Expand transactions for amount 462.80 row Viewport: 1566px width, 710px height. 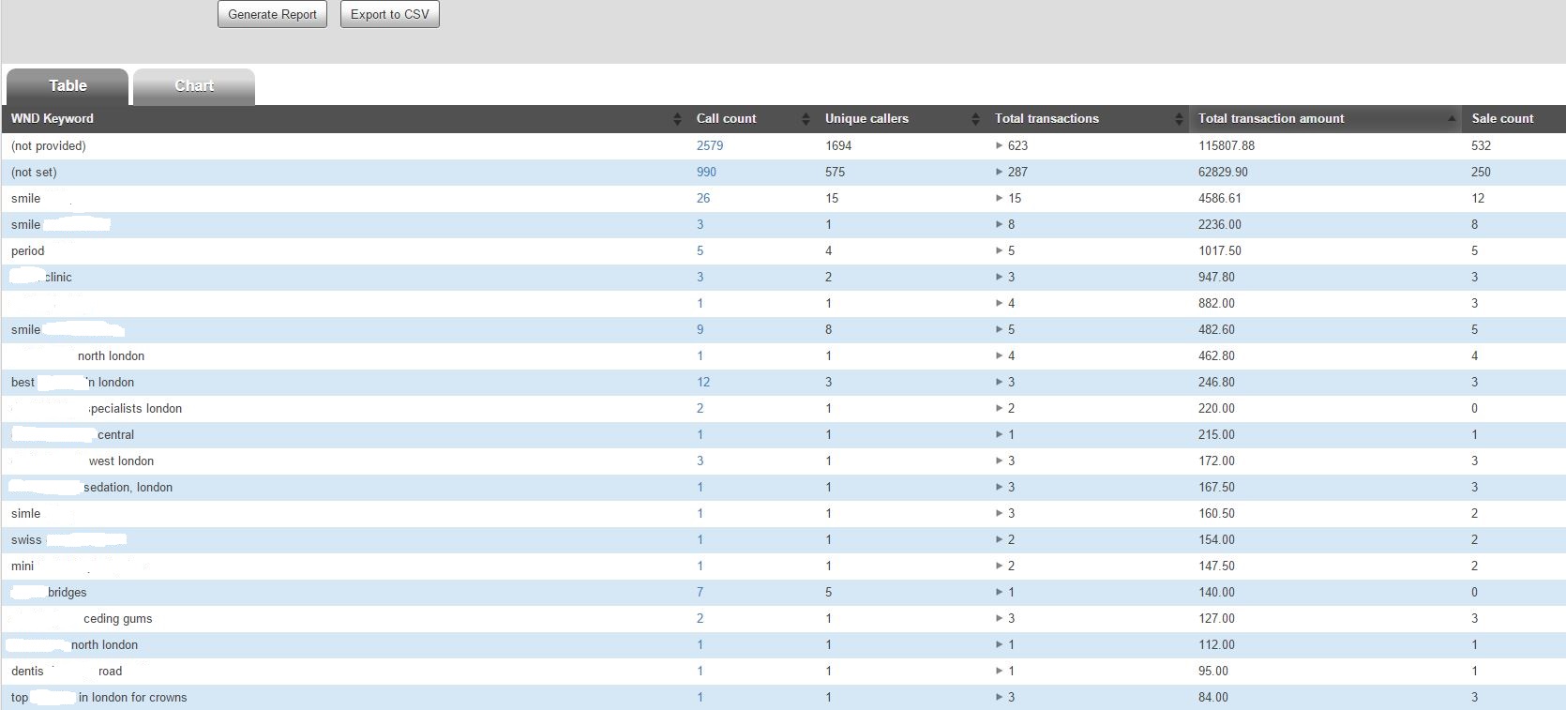click(x=1000, y=355)
